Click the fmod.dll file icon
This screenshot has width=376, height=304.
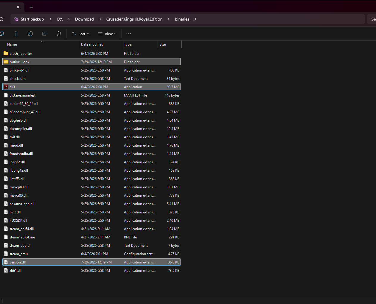(6, 145)
